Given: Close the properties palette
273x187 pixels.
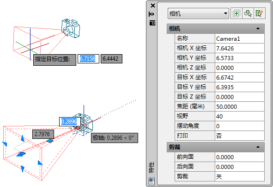Looking at the screenshot, I should point(153,6).
